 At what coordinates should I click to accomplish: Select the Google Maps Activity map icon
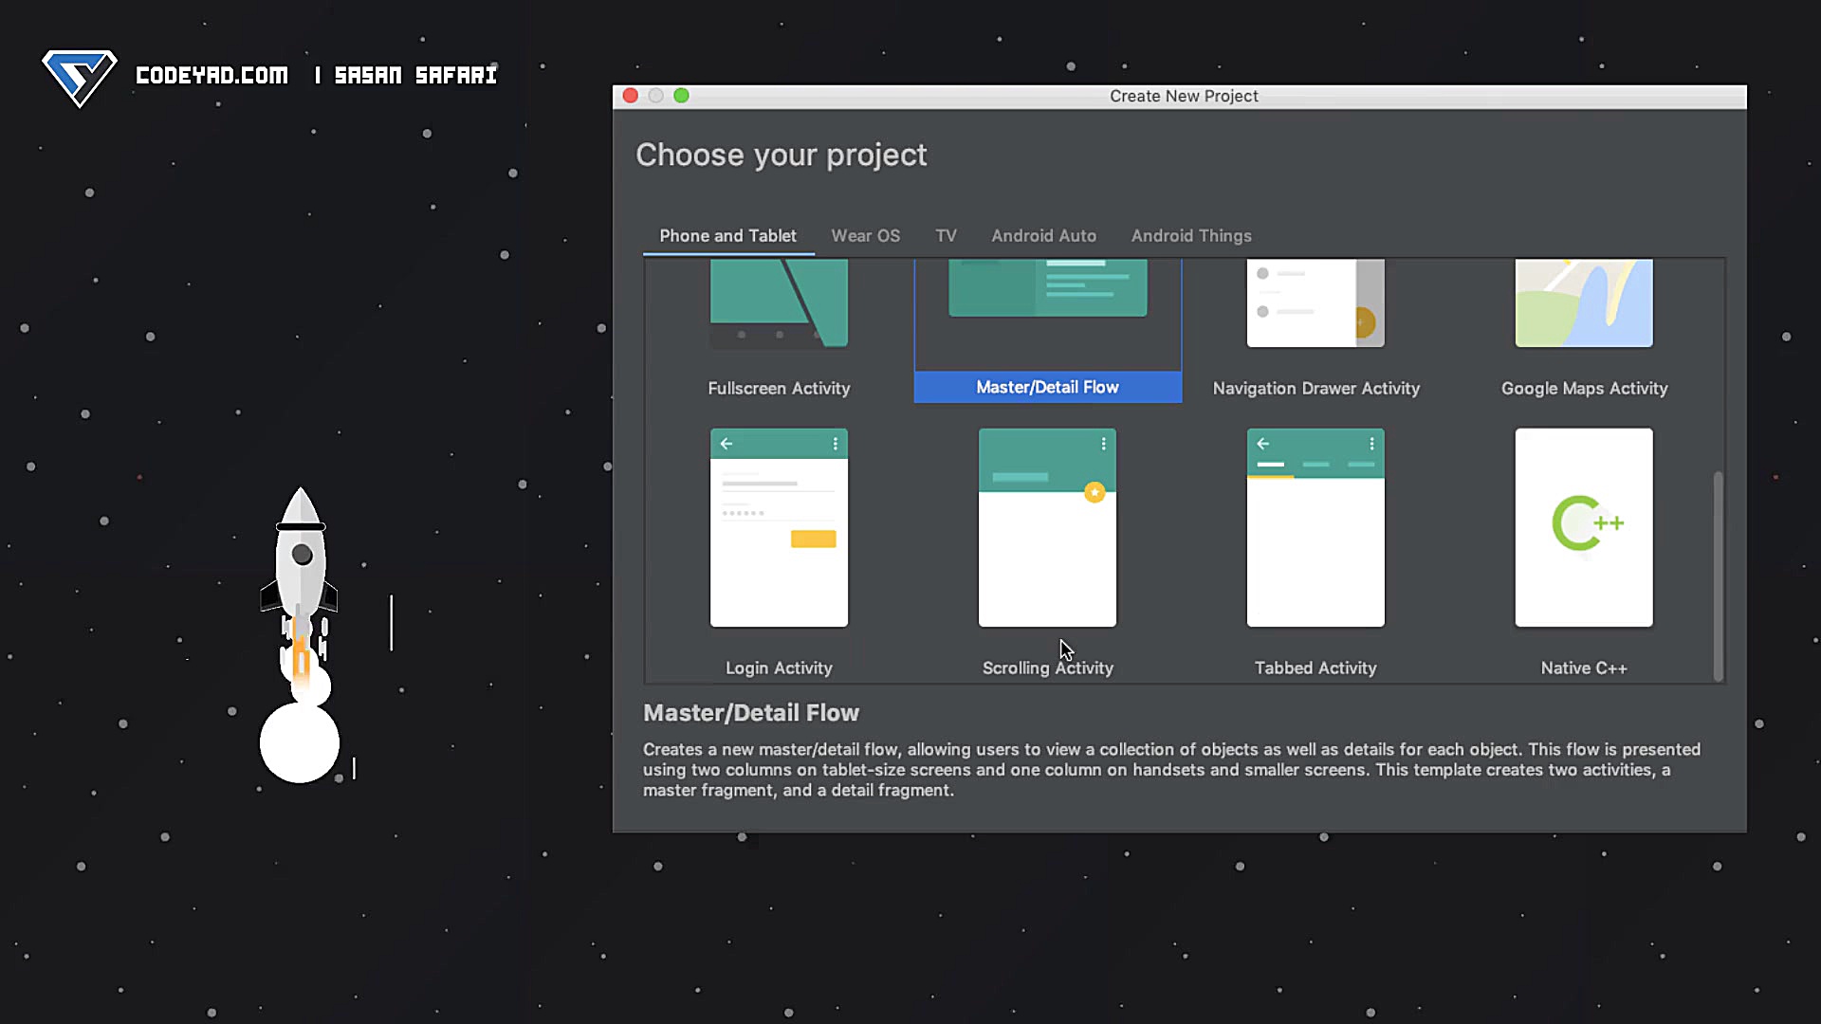tap(1584, 303)
